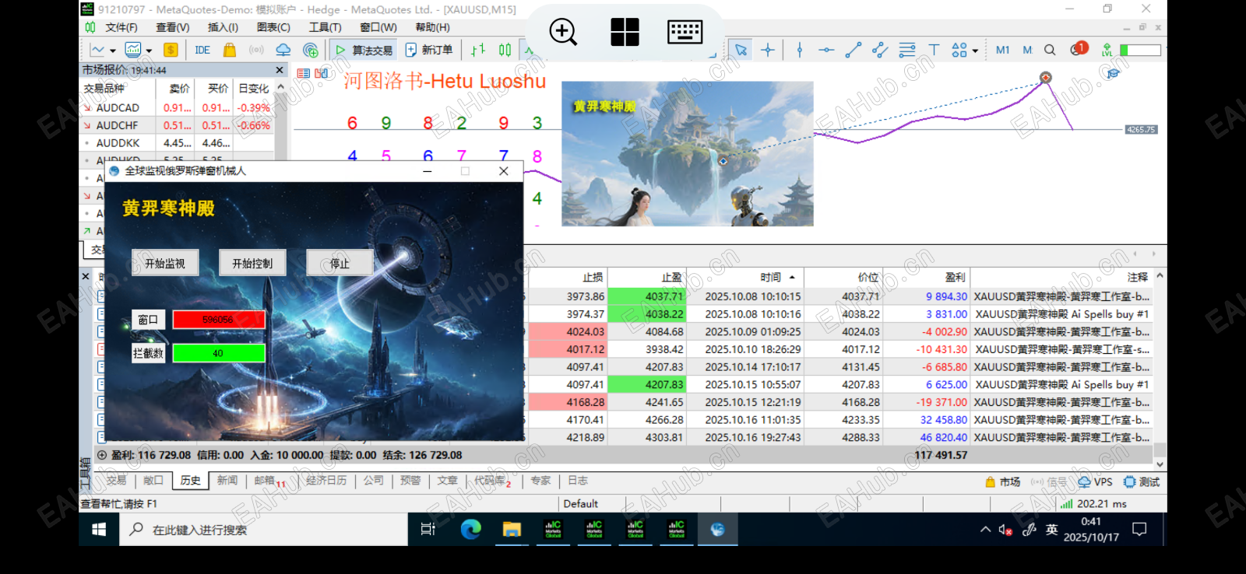Click the green LVL arrow icon
1246x574 pixels.
coord(1107,50)
